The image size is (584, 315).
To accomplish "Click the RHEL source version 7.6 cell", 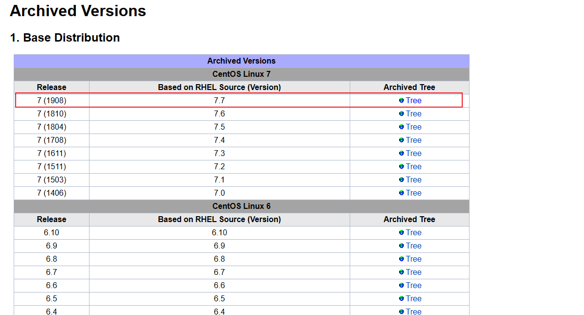I will pyautogui.click(x=220, y=113).
